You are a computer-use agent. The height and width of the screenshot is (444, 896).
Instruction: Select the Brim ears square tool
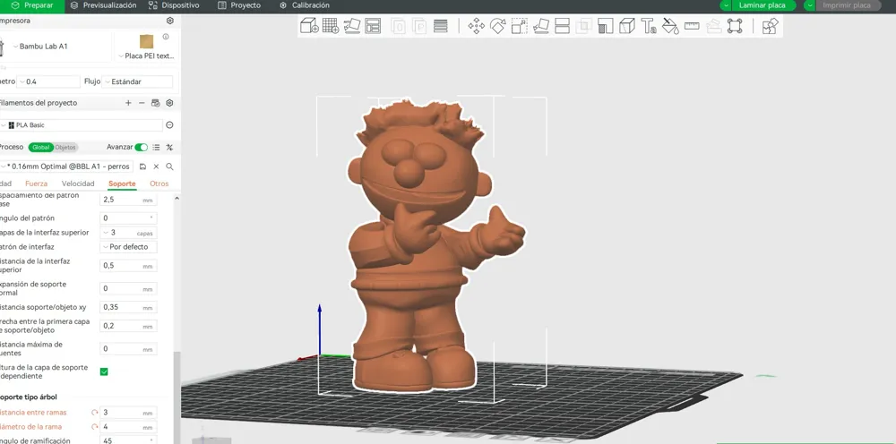[x=735, y=26]
